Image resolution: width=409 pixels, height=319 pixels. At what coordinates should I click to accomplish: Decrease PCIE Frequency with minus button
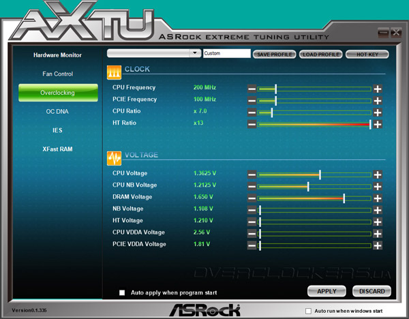252,101
